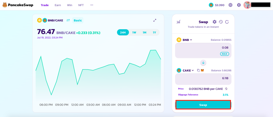Select the 24H chart timeframe
Viewport: 273px width, 117px height.
pyautogui.click(x=123, y=32)
